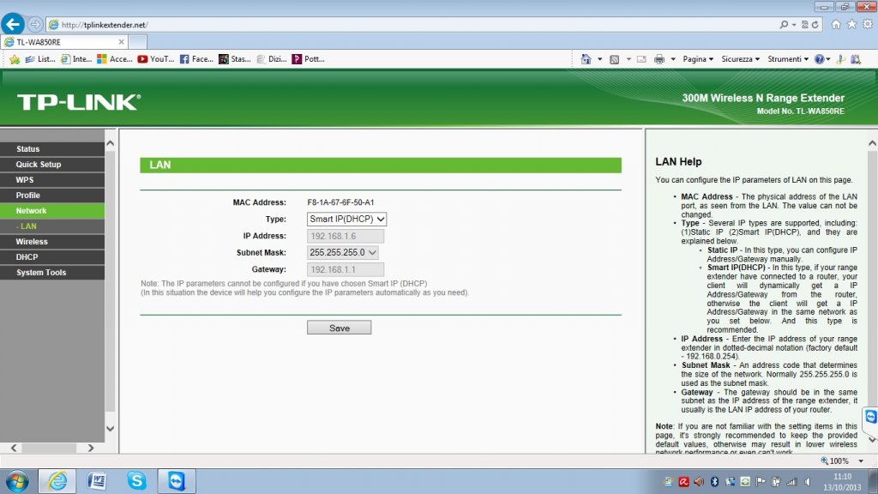This screenshot has width=878, height=494.
Task: Click the Save button
Action: coord(339,328)
